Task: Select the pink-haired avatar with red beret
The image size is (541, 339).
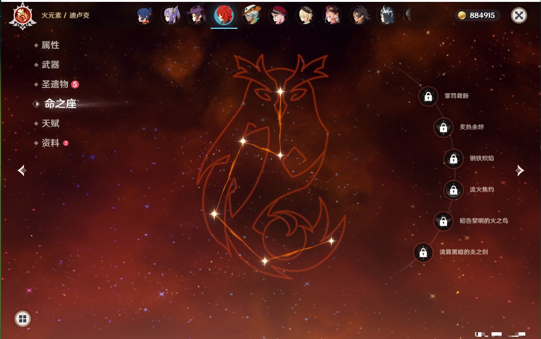Action: 278,15
